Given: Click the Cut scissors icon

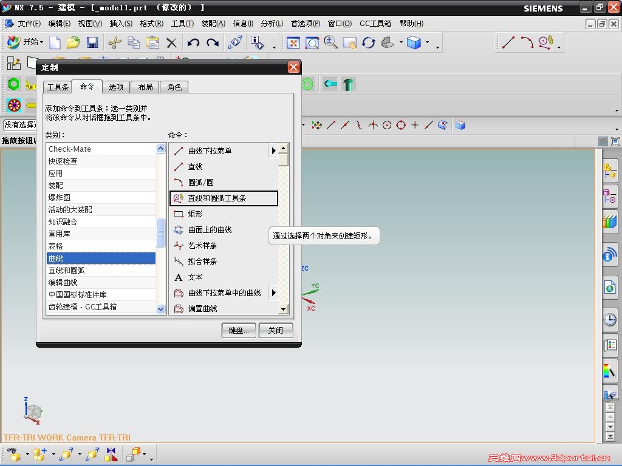Looking at the screenshot, I should point(115,42).
